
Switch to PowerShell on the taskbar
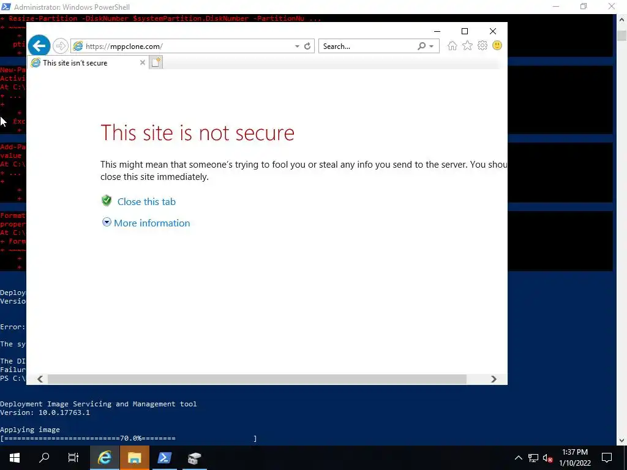click(x=164, y=458)
